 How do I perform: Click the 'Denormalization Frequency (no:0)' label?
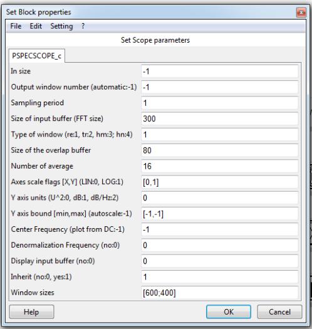[65, 245]
